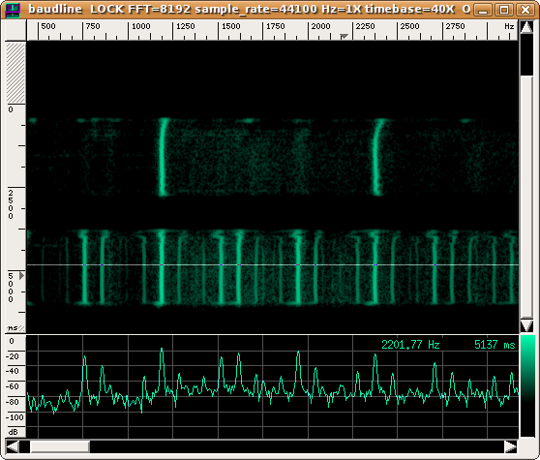Click the baudline window menu icon
The height and width of the screenshot is (460, 540).
[13, 10]
